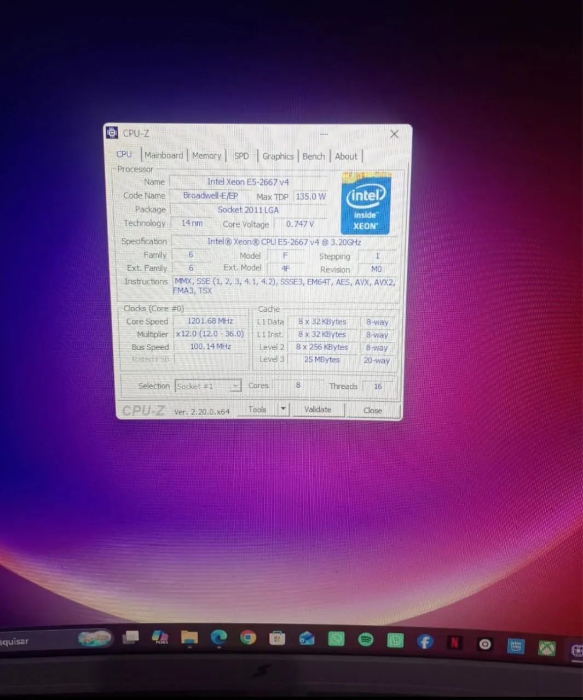The width and height of the screenshot is (583, 700).
Task: Open the Selection Socket #1 dropdown
Action: [207, 386]
